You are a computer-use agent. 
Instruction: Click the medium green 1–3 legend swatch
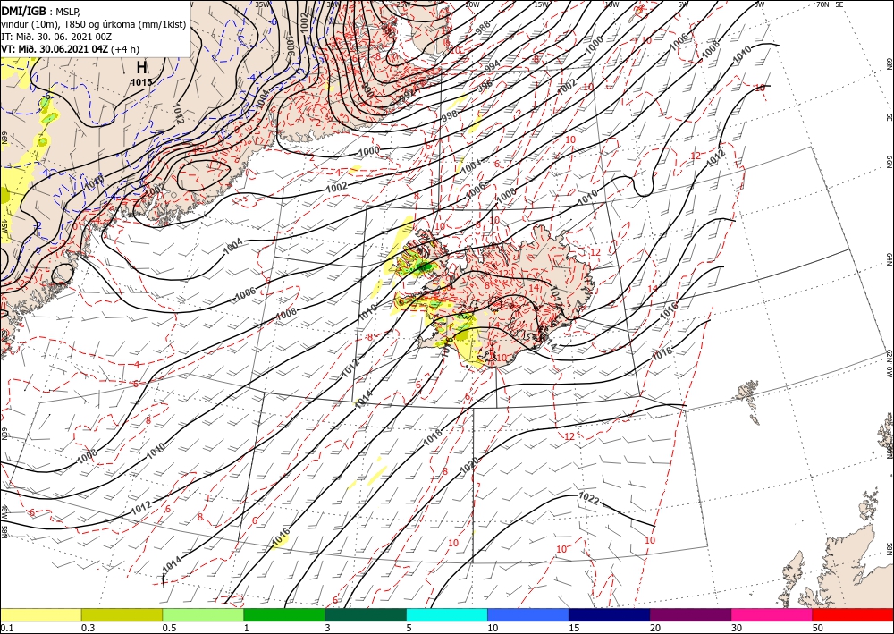coord(284,614)
